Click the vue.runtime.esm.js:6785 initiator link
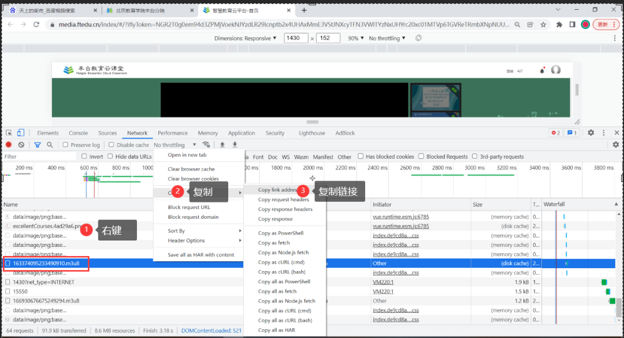Image resolution: width=624 pixels, height=338 pixels. click(x=400, y=217)
